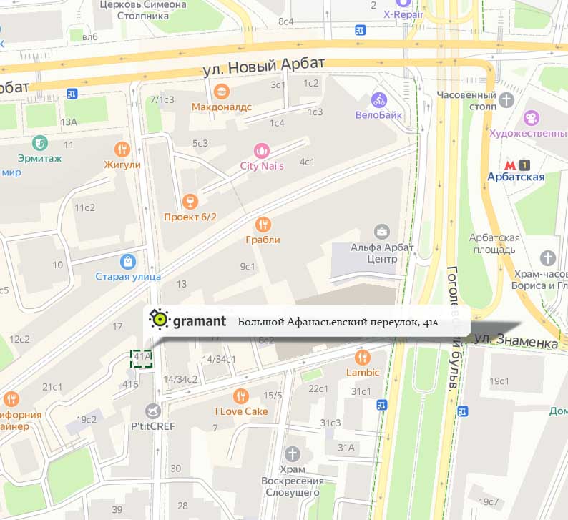The image size is (568, 520).
Task: Click the Эрмитаж theater mask icon
Action: coord(39,142)
